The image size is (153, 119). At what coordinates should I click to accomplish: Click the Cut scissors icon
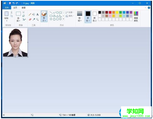12,12
